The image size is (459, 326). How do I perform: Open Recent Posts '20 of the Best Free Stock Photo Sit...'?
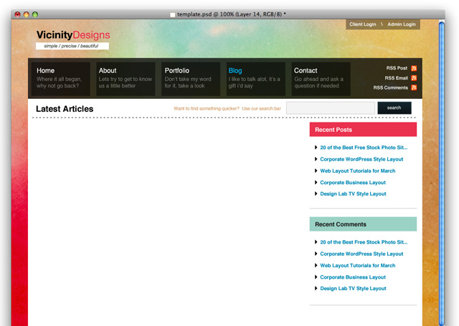364,148
